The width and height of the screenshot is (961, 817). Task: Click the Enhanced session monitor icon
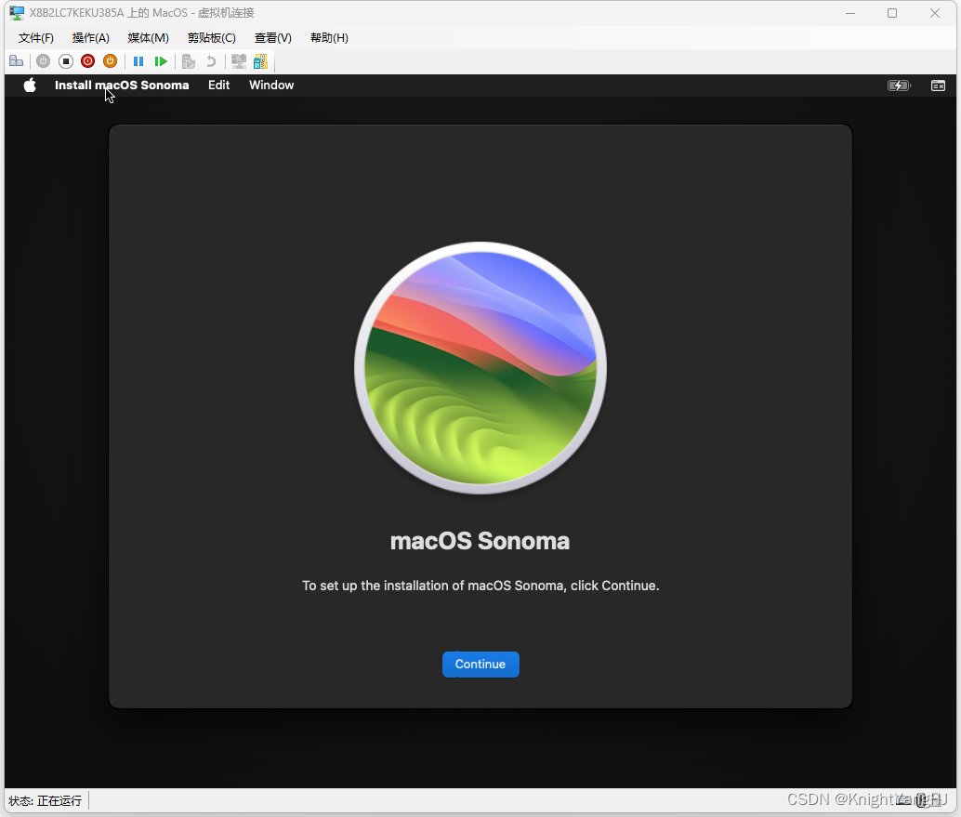pos(239,61)
